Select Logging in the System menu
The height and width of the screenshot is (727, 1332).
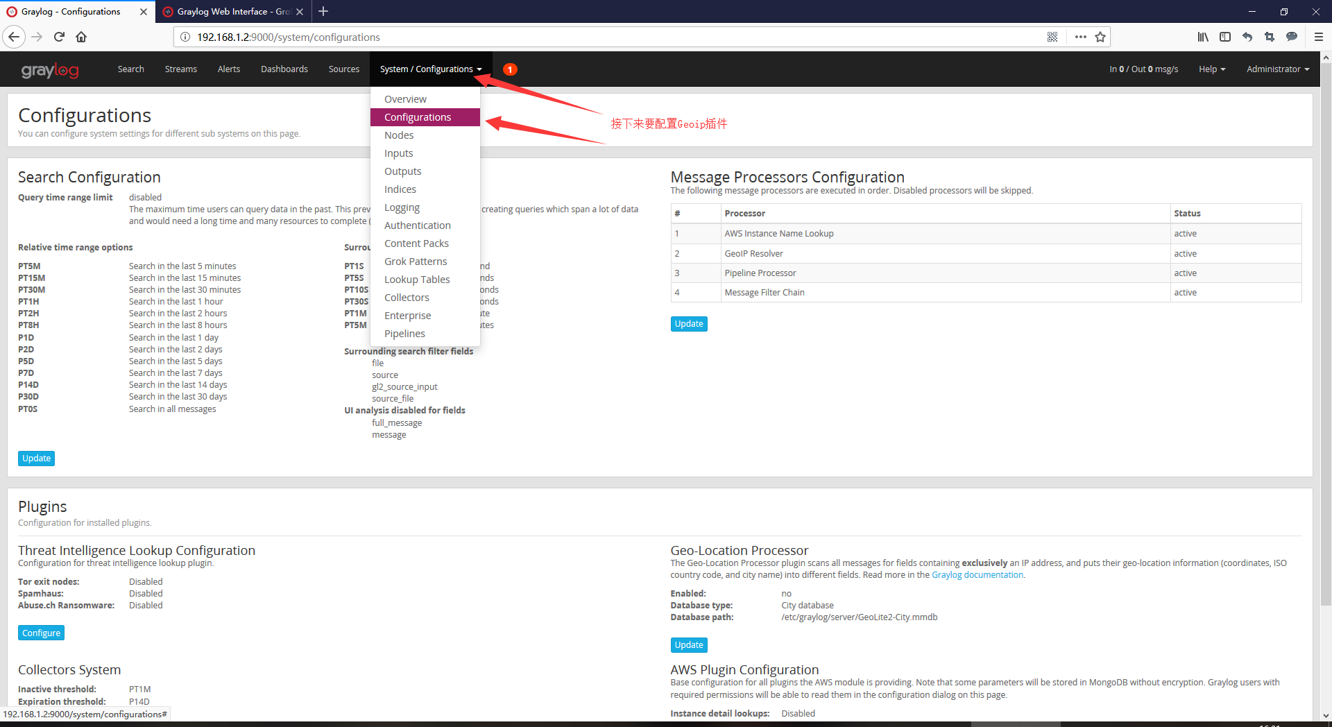click(x=425, y=207)
